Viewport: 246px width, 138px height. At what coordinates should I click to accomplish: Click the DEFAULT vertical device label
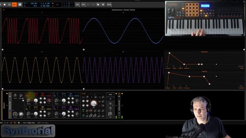click(4, 106)
